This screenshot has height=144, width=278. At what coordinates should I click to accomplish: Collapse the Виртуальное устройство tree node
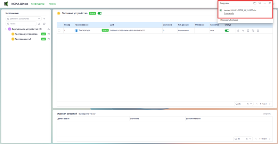tap(6, 29)
